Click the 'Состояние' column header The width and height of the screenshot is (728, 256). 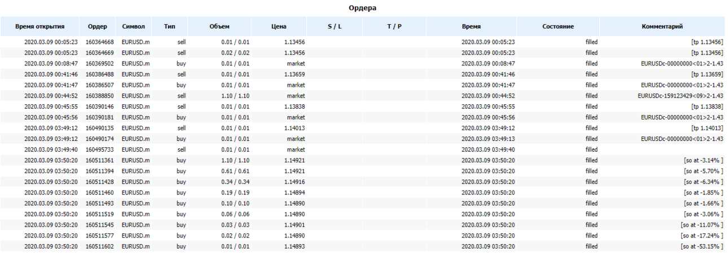(558, 27)
